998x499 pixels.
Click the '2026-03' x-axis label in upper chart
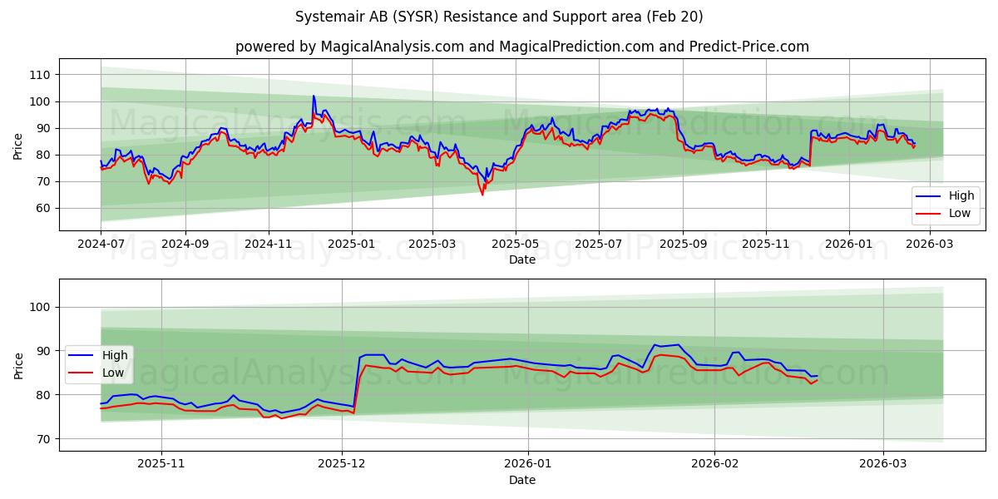[x=929, y=245]
